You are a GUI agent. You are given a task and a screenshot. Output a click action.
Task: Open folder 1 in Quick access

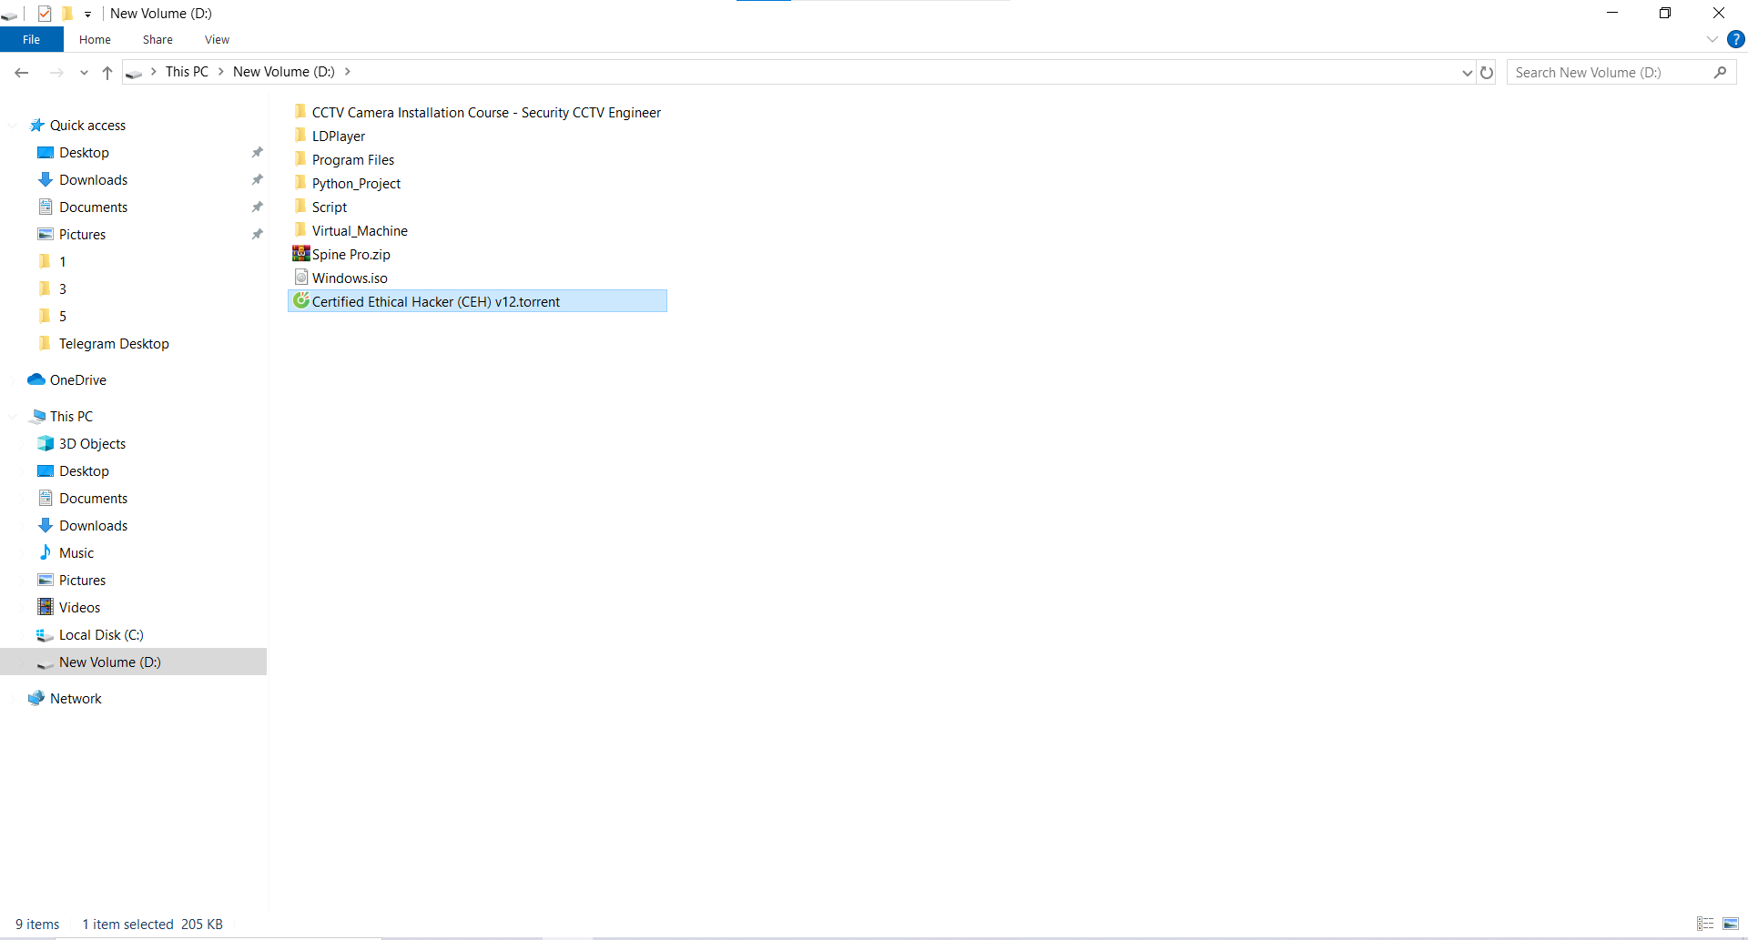tap(62, 261)
